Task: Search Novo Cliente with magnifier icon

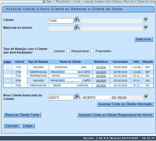Action: click(x=77, y=97)
